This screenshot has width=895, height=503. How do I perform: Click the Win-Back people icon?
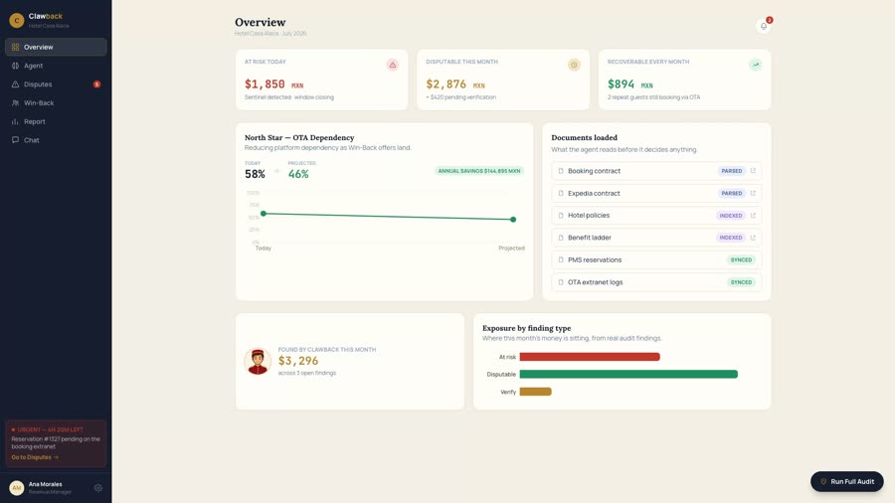(15, 103)
